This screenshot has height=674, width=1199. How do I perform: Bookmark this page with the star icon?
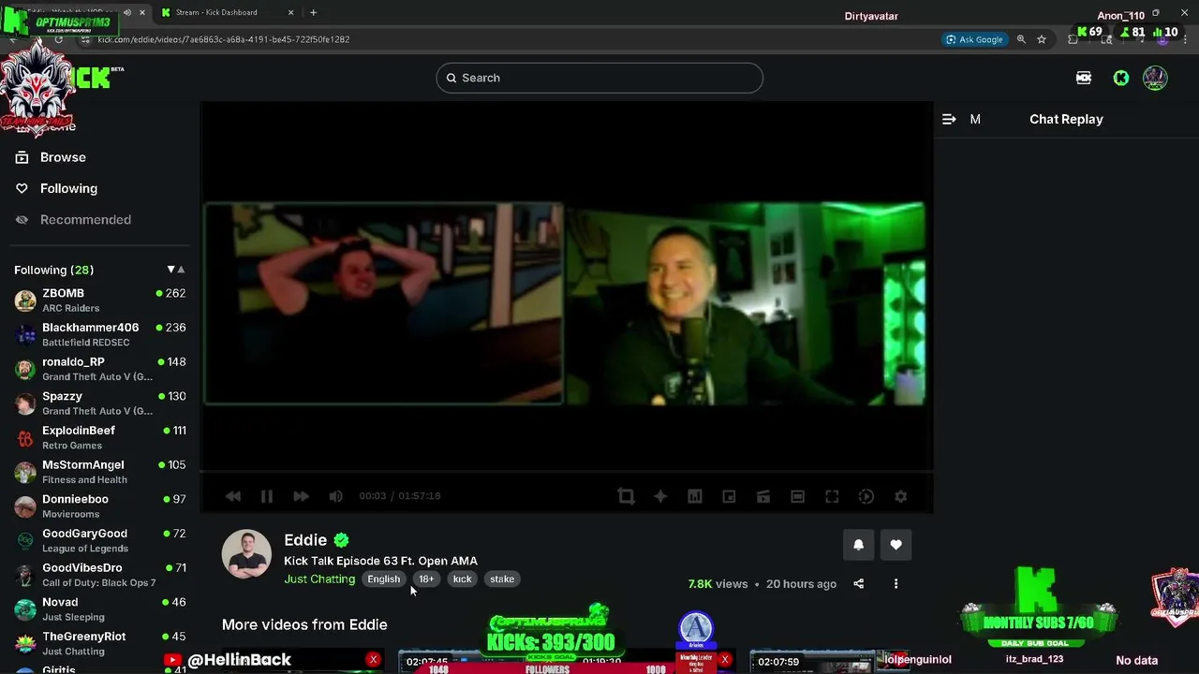point(1041,39)
